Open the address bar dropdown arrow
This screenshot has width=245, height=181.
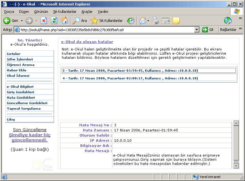(x=197, y=30)
